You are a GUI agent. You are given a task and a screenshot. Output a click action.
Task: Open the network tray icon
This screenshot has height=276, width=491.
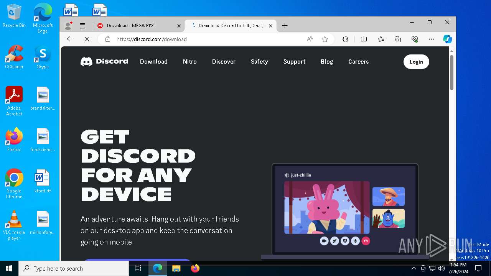(432, 268)
